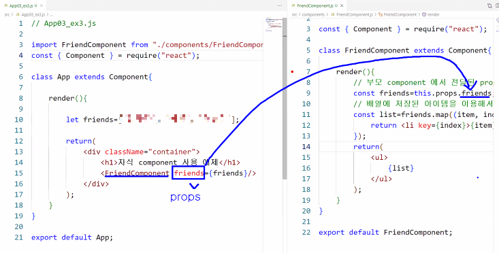Screen dimensions: 499x253
Task: Click 'import FriendComponent from' line in left editor
Action: pyautogui.click(x=147, y=45)
